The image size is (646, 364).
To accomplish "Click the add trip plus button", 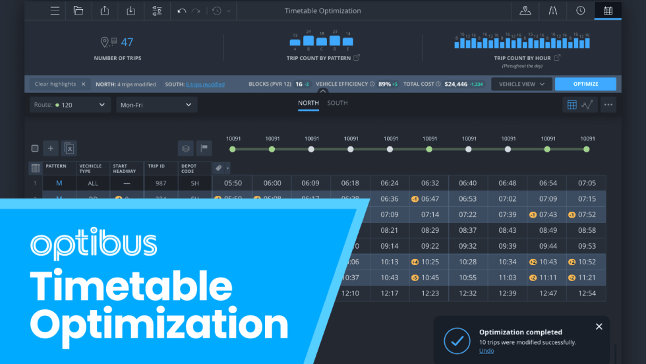I will click(51, 148).
